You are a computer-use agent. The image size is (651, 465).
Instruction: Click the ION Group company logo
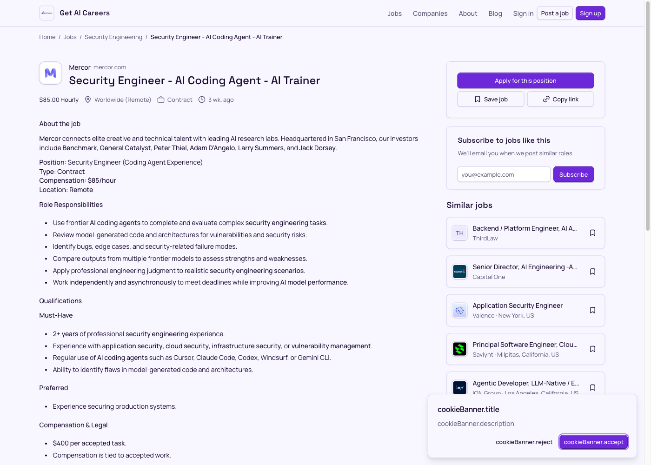coord(459,387)
